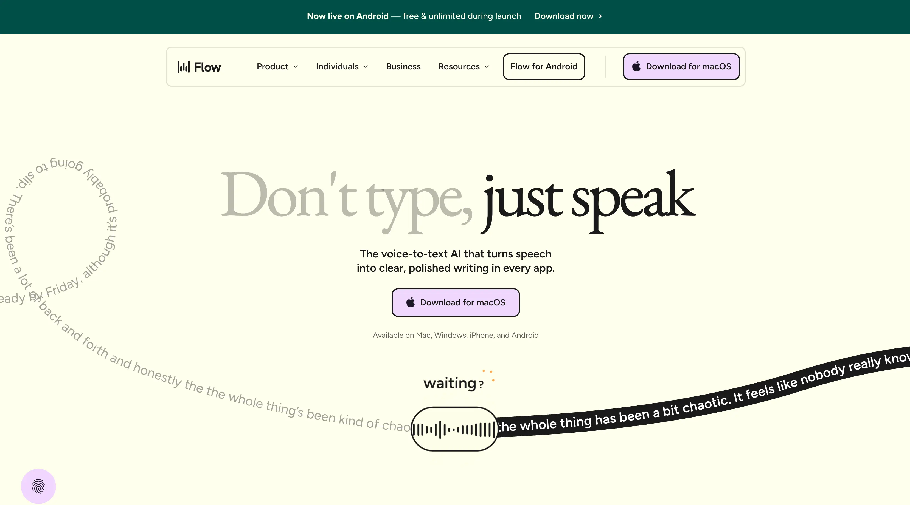This screenshot has width=910, height=505.
Task: Click the 'Download now' link in the banner
Action: click(564, 16)
